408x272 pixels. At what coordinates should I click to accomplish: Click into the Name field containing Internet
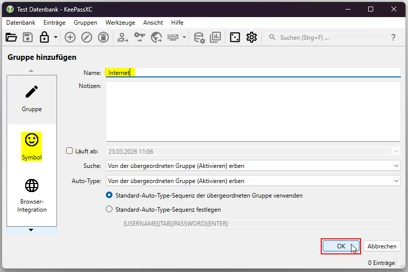point(253,72)
